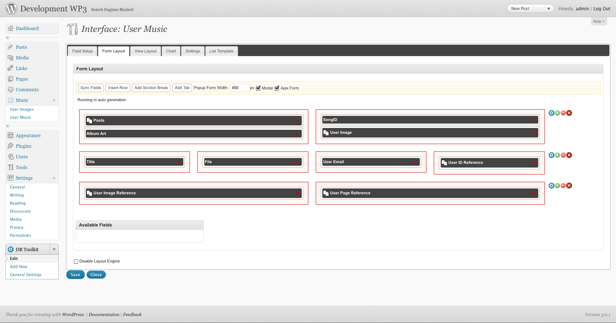Remove the User Image Reference field via red x
The width and height of the screenshot is (616, 323).
pos(297,194)
